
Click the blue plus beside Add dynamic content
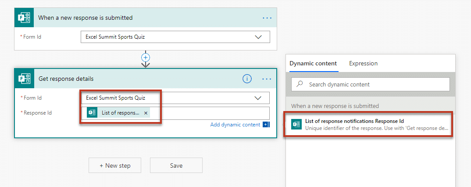(x=266, y=125)
